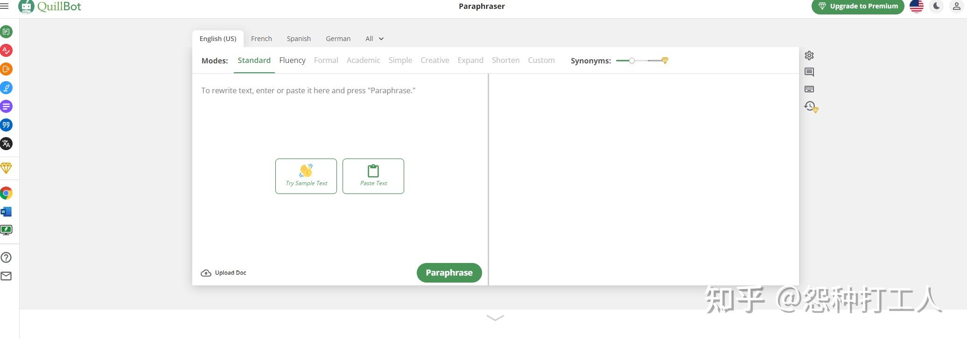Open the Chrome extension icon
This screenshot has width=967, height=339.
6,193
